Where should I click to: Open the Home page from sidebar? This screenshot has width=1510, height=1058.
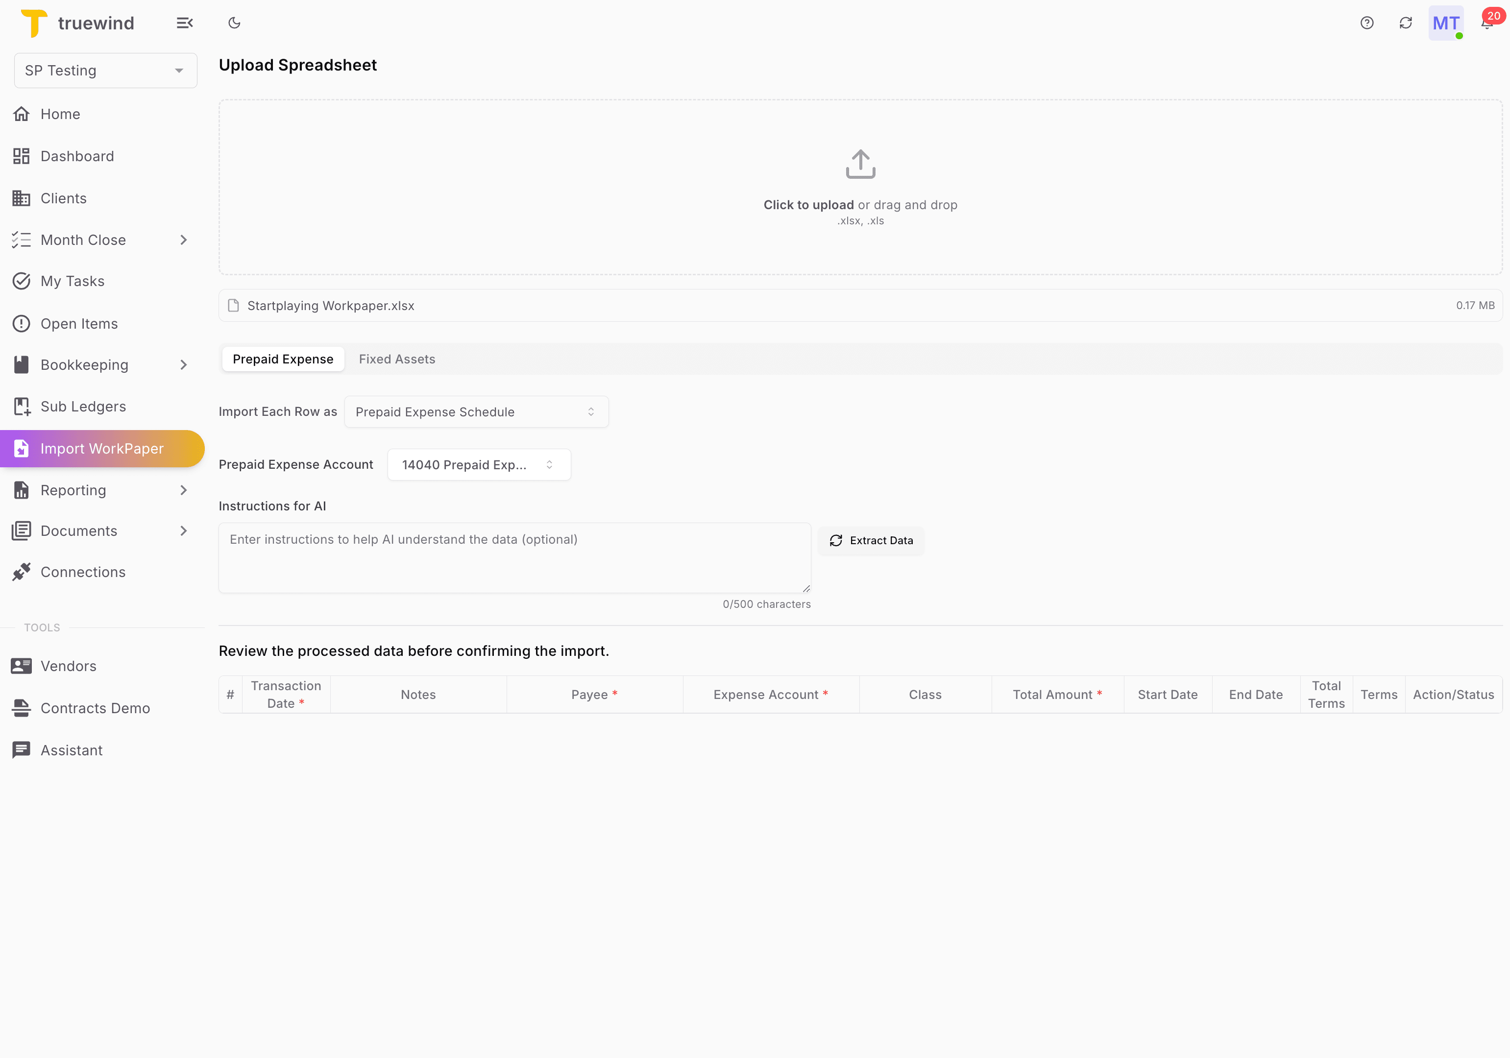(60, 113)
